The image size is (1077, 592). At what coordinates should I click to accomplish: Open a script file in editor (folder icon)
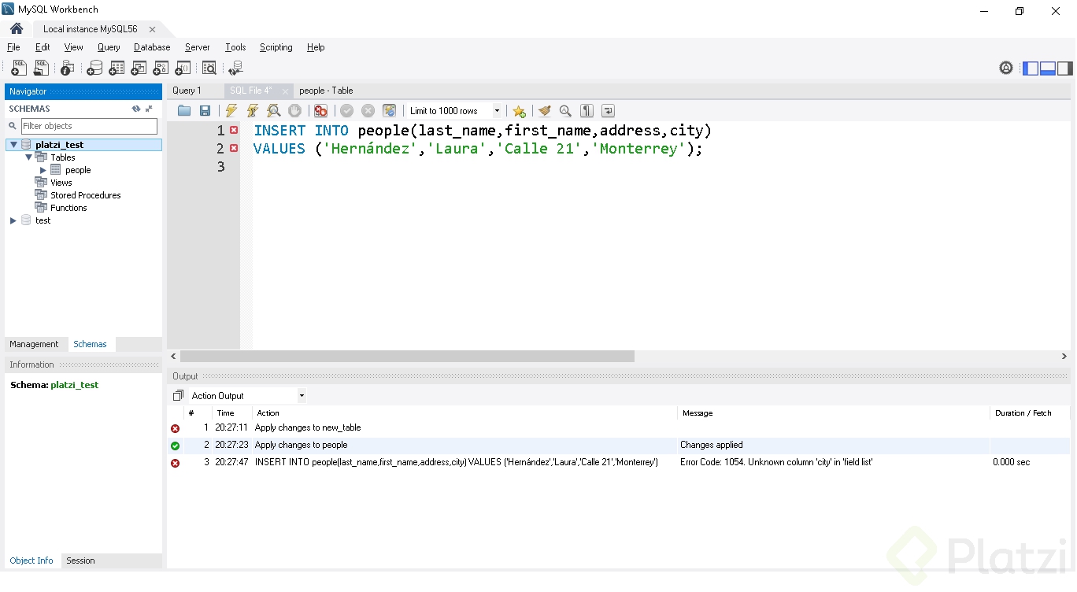coord(184,111)
